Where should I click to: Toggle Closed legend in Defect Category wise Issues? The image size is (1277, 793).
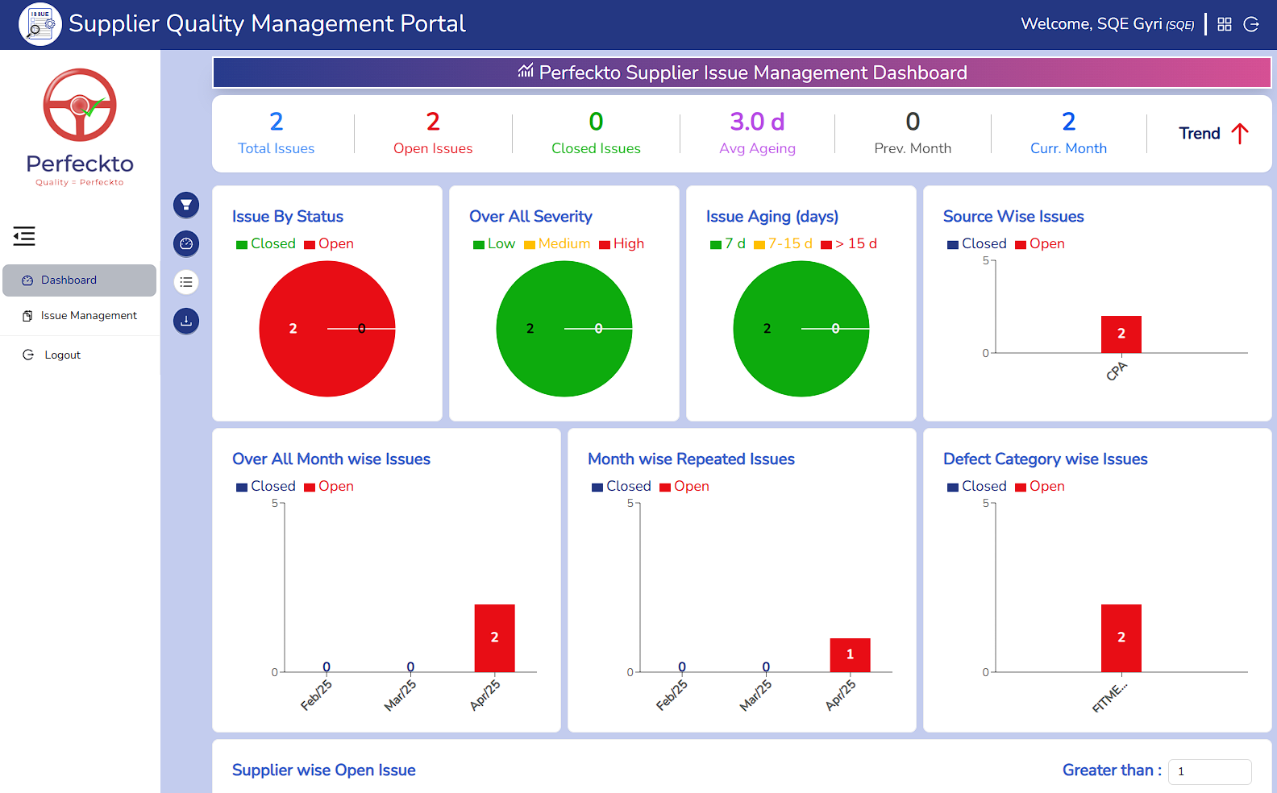pyautogui.click(x=977, y=486)
